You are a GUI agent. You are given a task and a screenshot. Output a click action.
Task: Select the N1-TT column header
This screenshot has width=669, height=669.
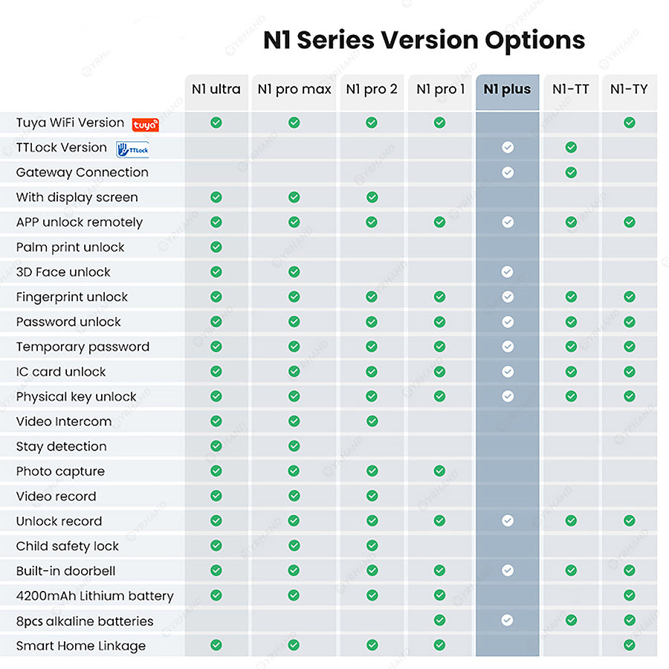click(x=571, y=90)
